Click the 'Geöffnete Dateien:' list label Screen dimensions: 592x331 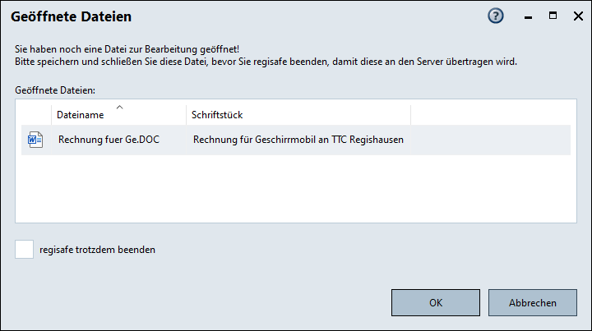[x=56, y=89]
